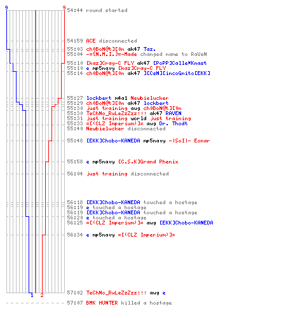Click -|SoI|- Eonar player name
Viewport: 286px width, 318px height.
pos(189,141)
